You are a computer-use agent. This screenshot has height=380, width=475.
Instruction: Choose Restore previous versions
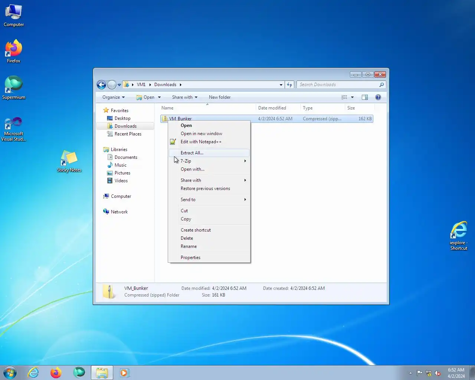tap(209, 189)
